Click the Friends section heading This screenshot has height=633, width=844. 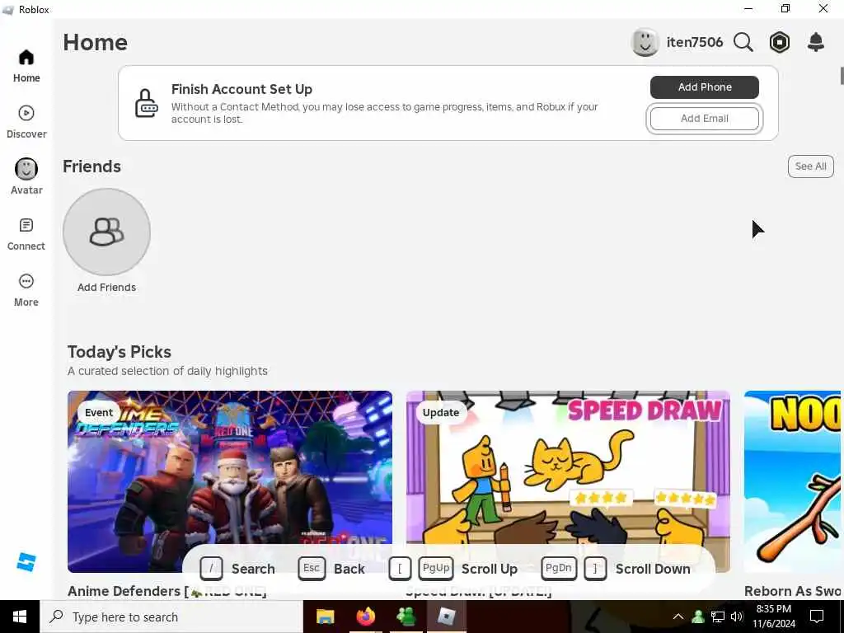pos(91,166)
